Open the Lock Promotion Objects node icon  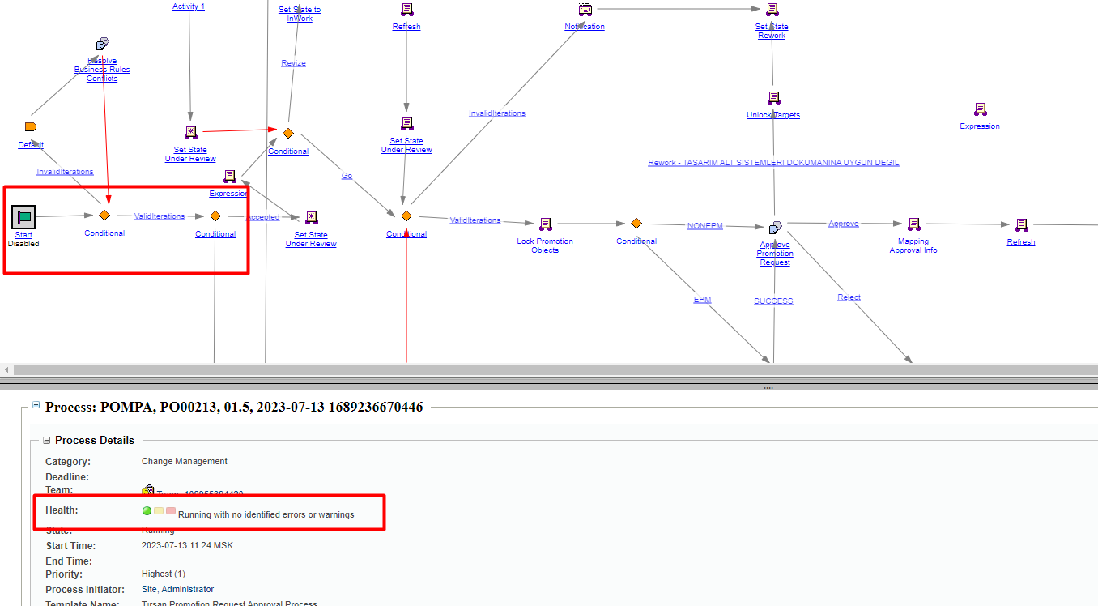545,224
